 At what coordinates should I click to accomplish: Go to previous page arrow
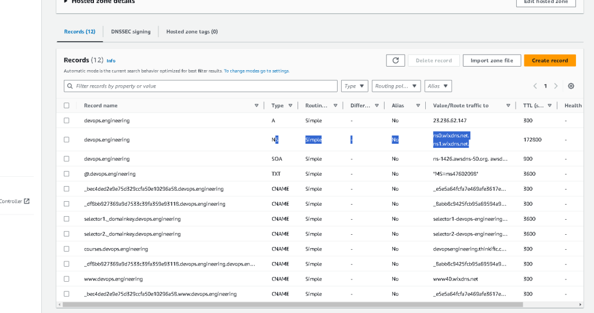535,86
